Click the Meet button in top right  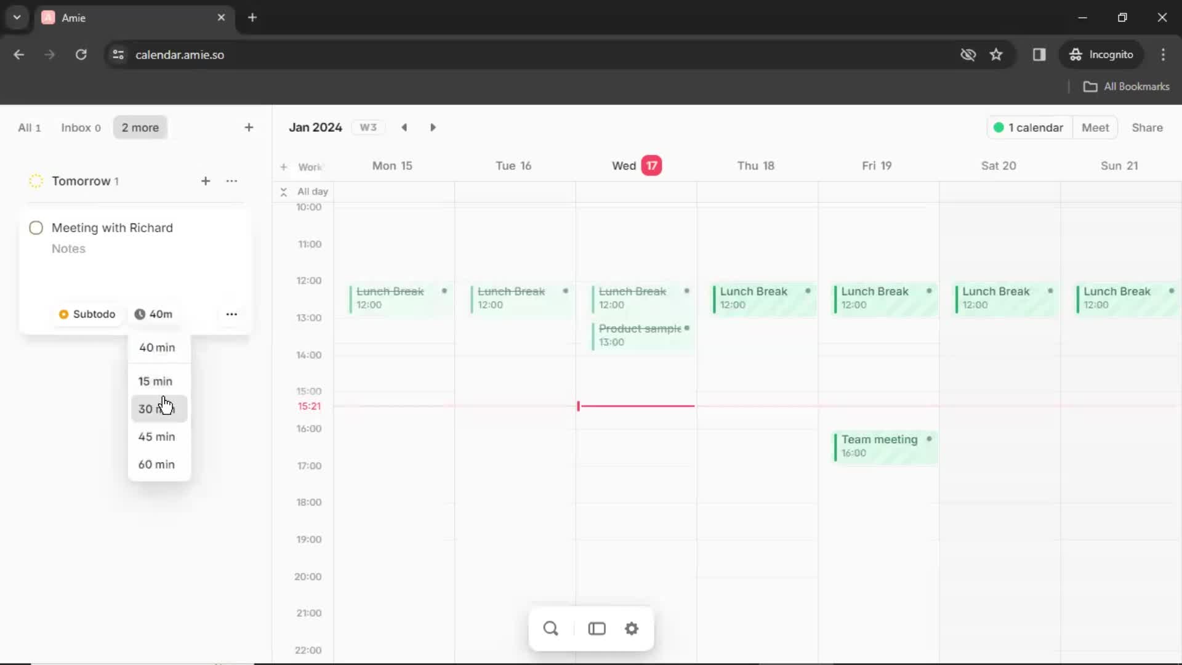click(1096, 127)
